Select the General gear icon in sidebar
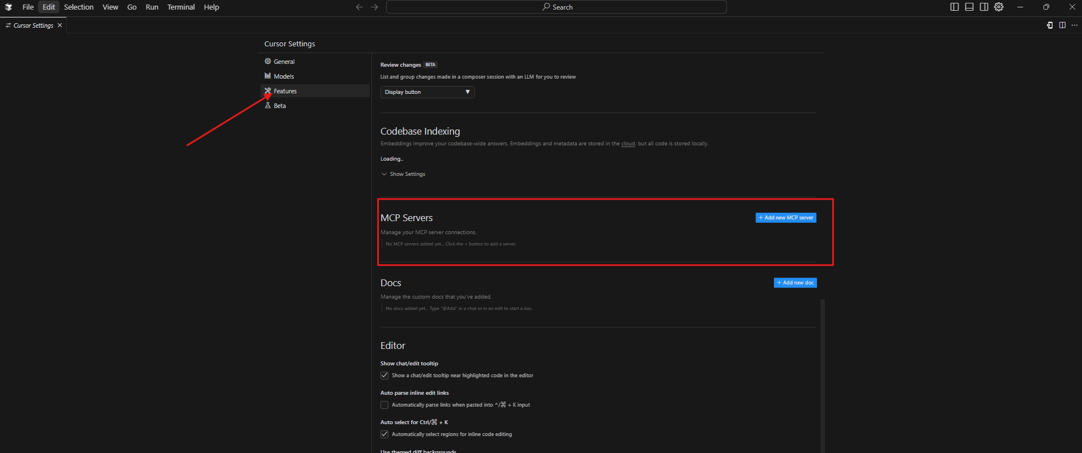The width and height of the screenshot is (1082, 453). pyautogui.click(x=268, y=61)
